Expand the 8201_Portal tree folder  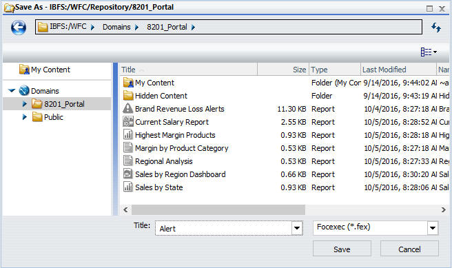point(25,104)
